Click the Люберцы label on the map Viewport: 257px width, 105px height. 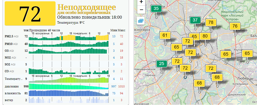(245, 78)
